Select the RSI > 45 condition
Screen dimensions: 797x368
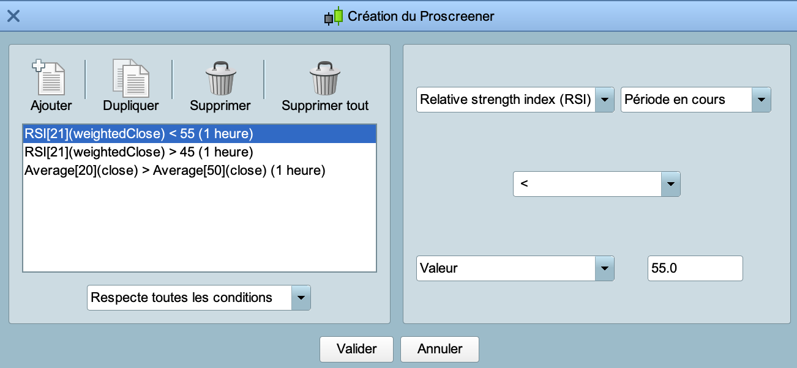tap(139, 152)
